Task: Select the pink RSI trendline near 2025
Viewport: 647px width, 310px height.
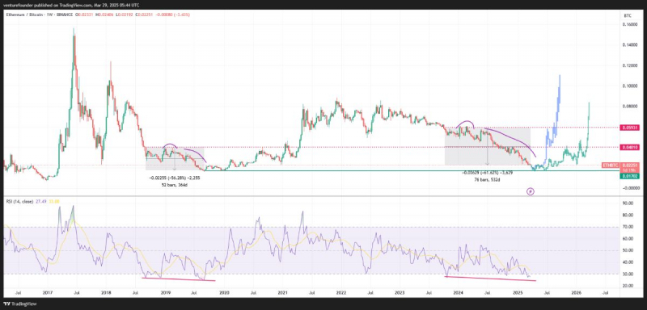Action: pos(490,279)
